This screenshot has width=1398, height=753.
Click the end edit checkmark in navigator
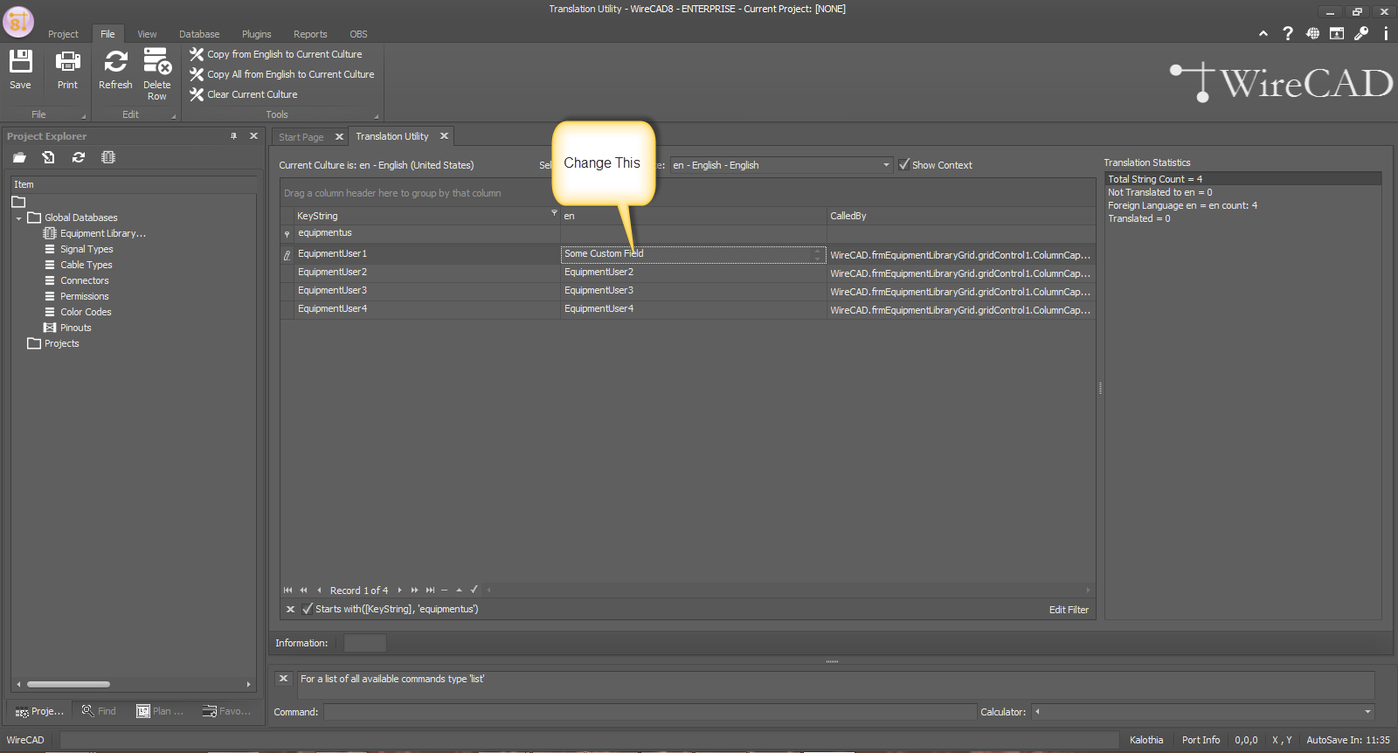474,590
